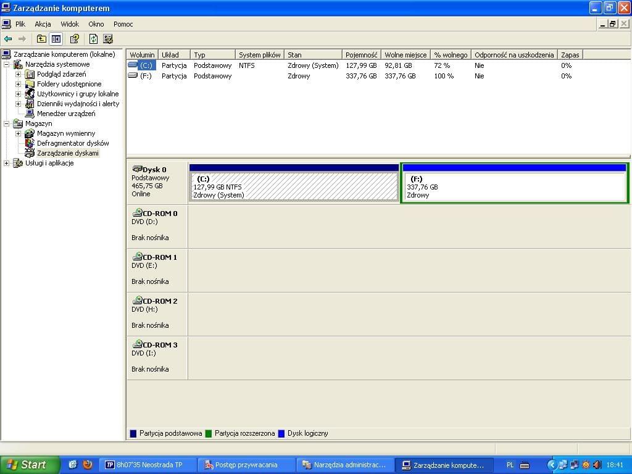This screenshot has width=632, height=474.
Task: Open the Pomoc menu
Action: (123, 24)
